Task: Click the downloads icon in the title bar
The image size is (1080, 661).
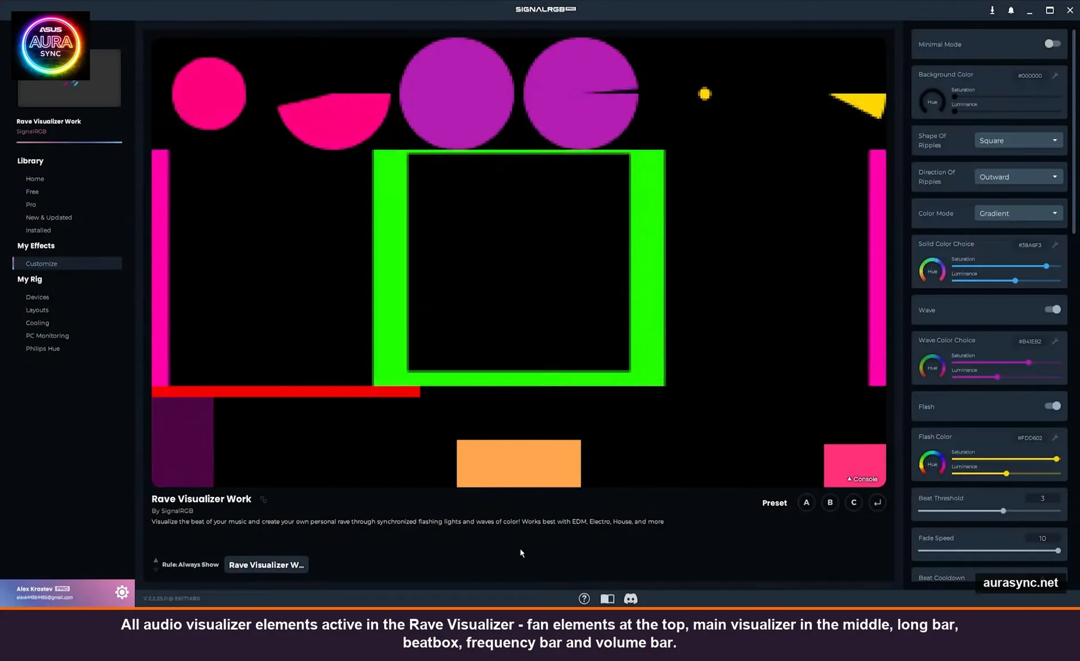Action: [992, 10]
